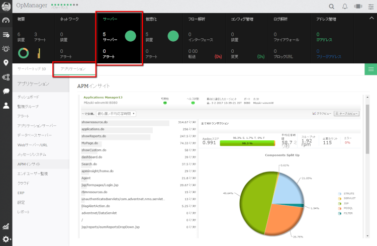Open the search magnifier in top bar
This screenshot has height=246, width=377.
pos(332,7)
